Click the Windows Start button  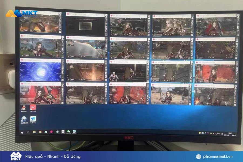pos(22,132)
